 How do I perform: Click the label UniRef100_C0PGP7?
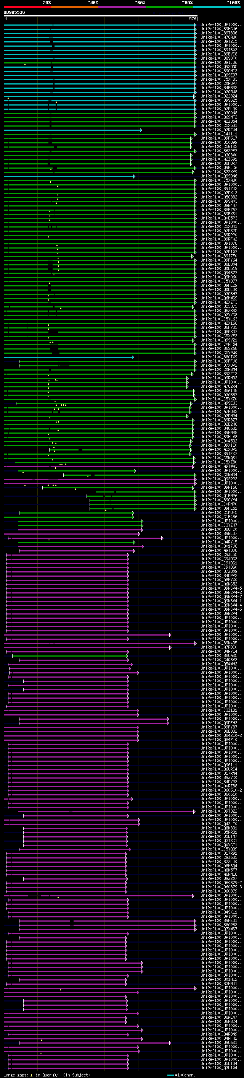(219, 84)
